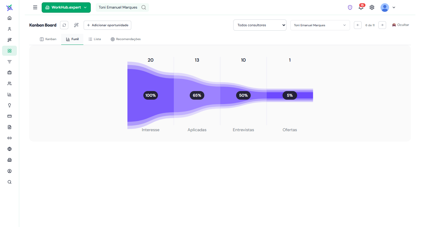421x227 pixels.
Task: Open the building sidebar icon
Action: [9, 160]
